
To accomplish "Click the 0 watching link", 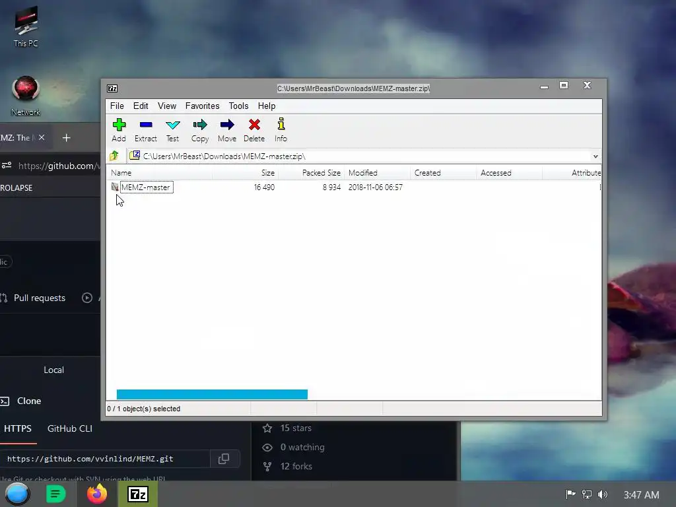I will pyautogui.click(x=294, y=448).
